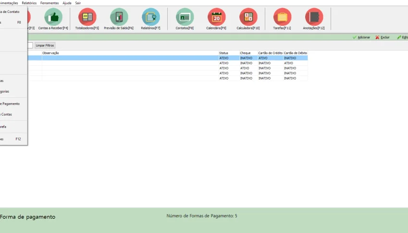Launch the Calculadora icon
Viewport: 408px width, 233px height.
248,17
